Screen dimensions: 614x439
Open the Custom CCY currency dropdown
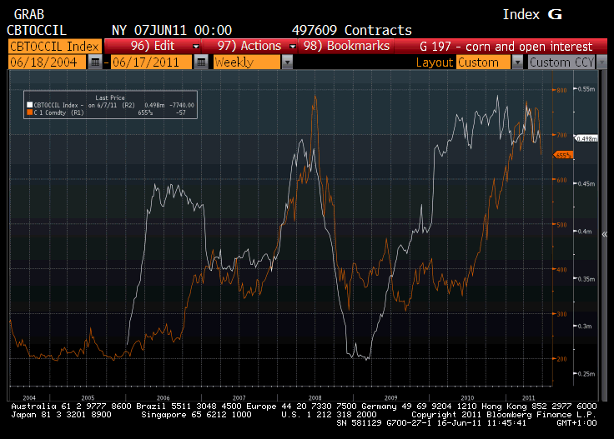(x=601, y=62)
